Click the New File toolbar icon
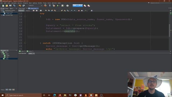The width and height of the screenshot is (172, 97). (3, 6)
